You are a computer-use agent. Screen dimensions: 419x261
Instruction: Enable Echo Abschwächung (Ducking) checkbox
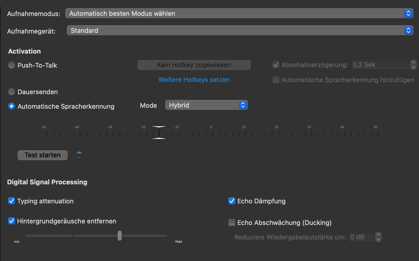[232, 222]
